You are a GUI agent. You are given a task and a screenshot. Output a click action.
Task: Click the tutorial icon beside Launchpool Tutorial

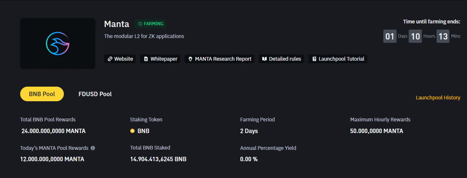click(314, 59)
